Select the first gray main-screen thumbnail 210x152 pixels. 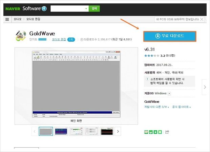pyautogui.click(x=46, y=131)
